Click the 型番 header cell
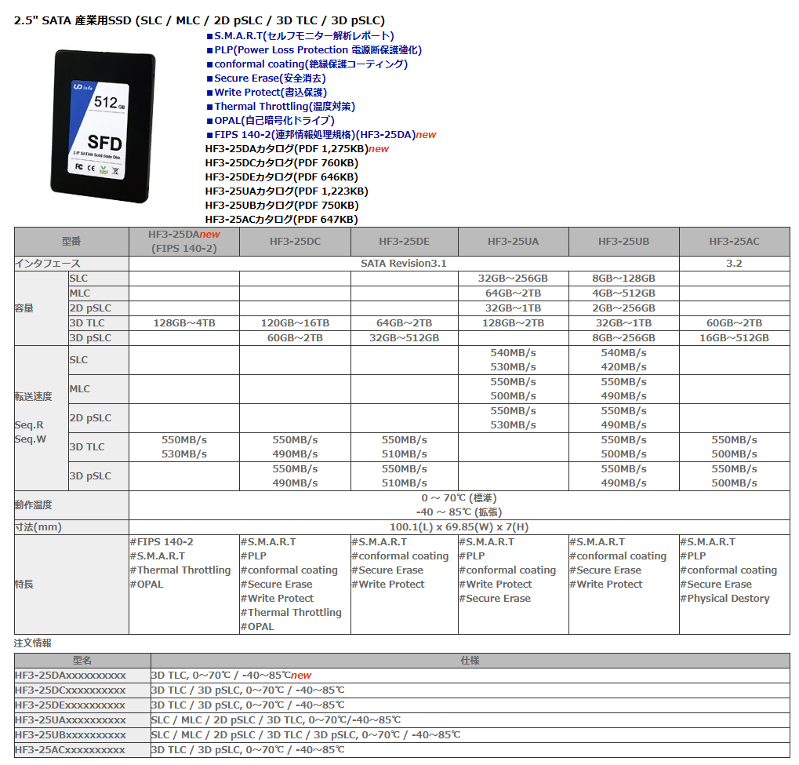 (71, 241)
